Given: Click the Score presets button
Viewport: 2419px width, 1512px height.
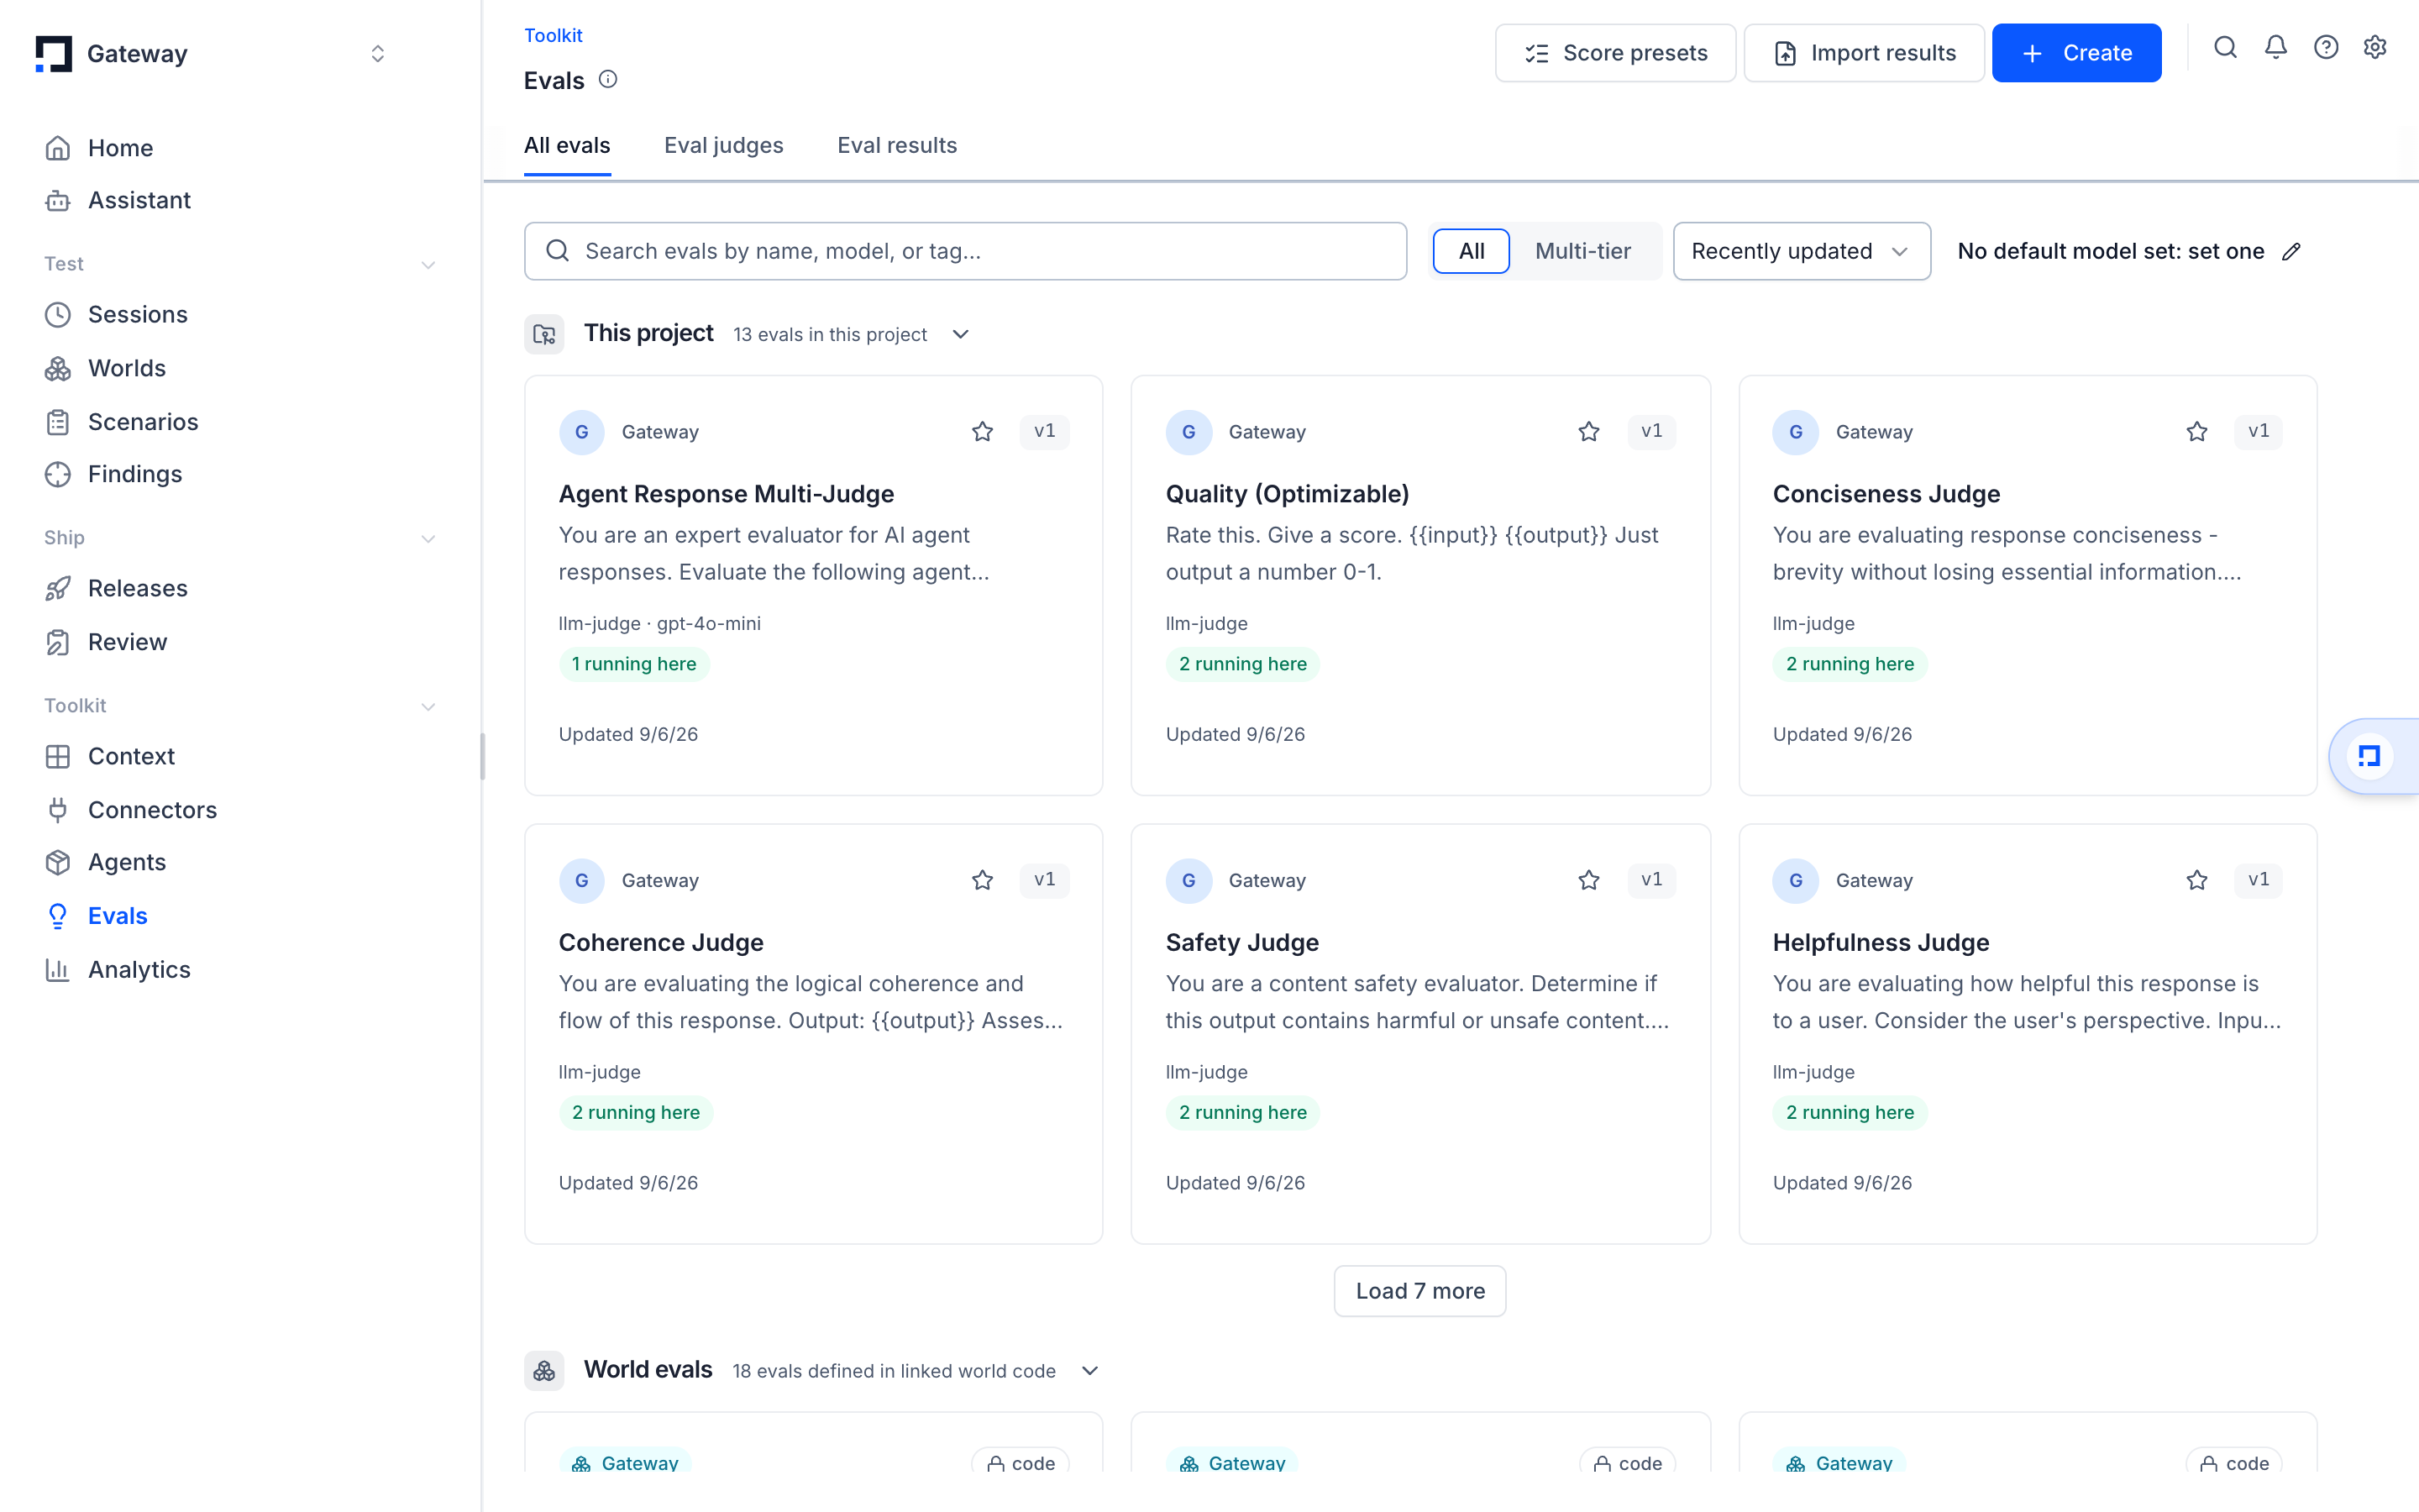Looking at the screenshot, I should tap(1615, 53).
